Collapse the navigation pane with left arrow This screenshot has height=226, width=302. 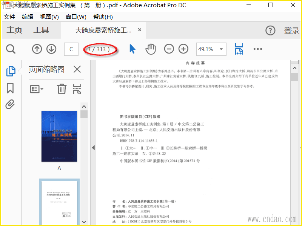click(x=93, y=148)
